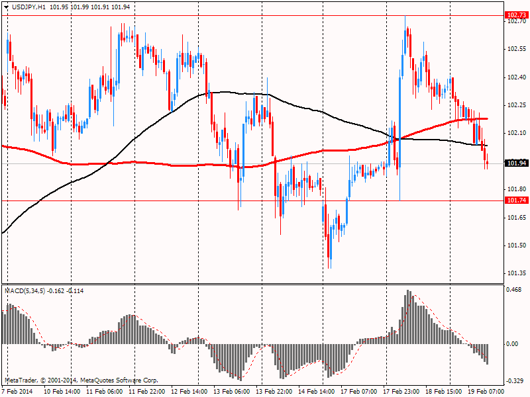
Task: Click the black 101.94 current price tag
Action: [517, 163]
